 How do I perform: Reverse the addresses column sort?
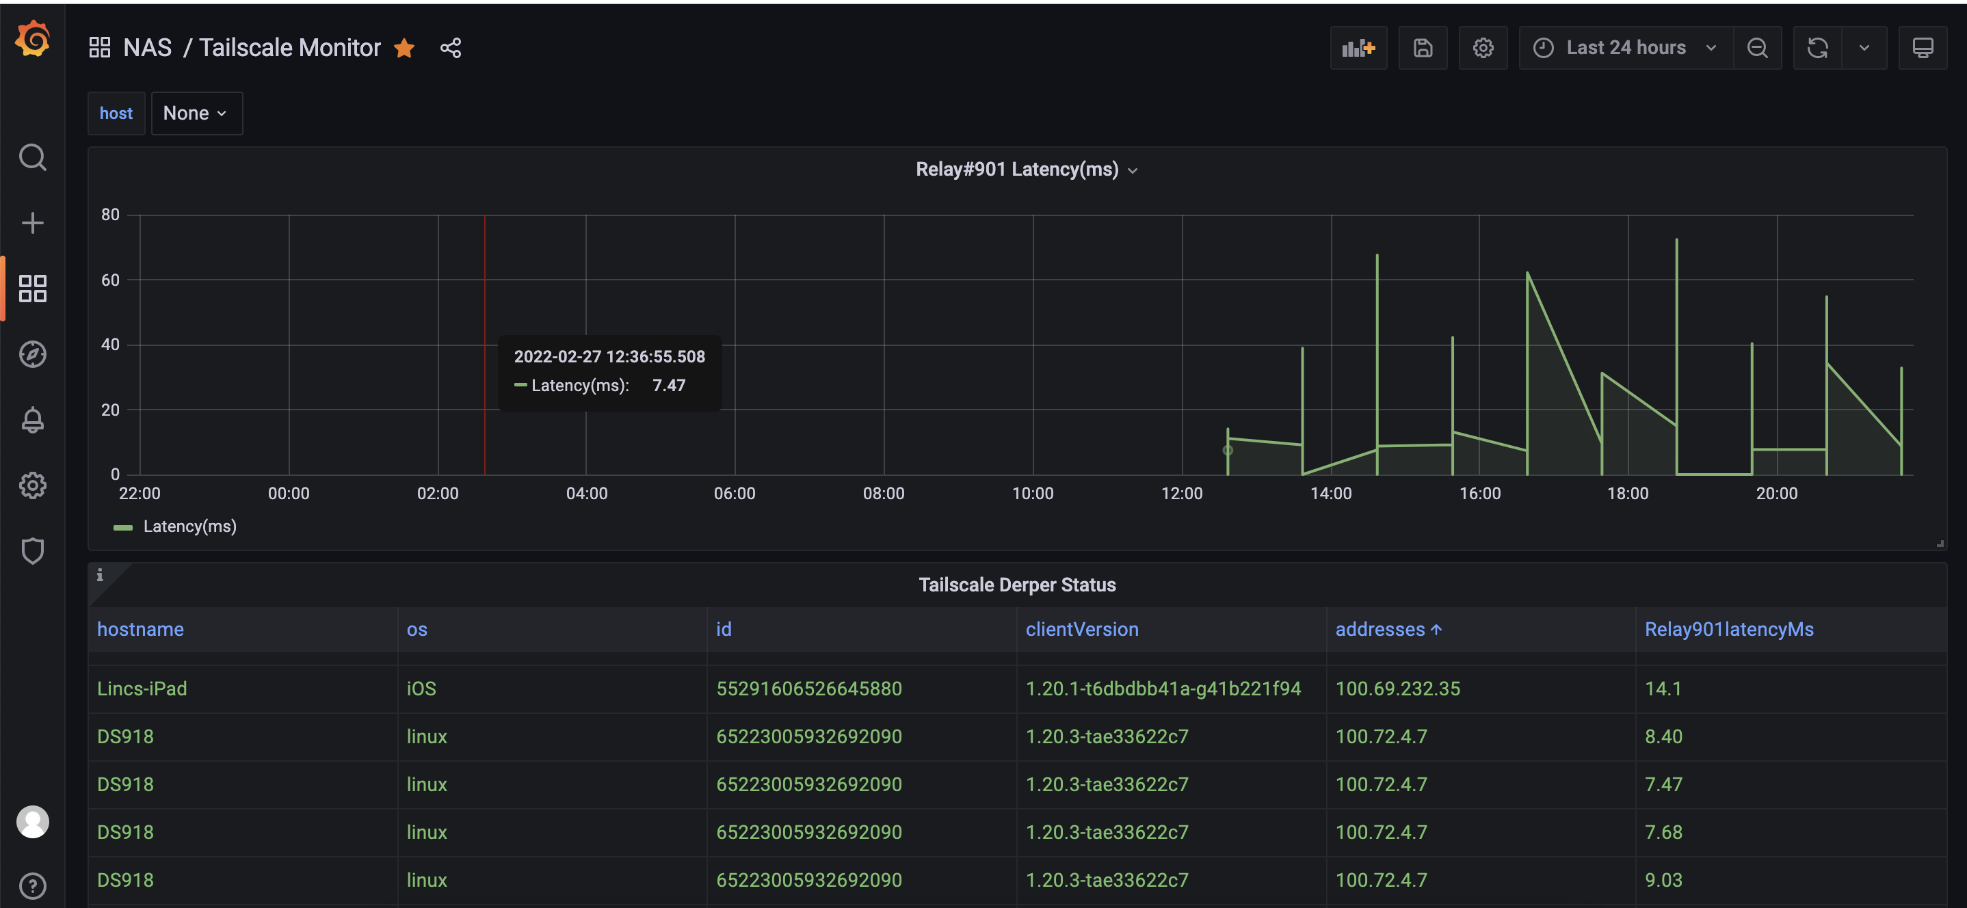click(1388, 628)
